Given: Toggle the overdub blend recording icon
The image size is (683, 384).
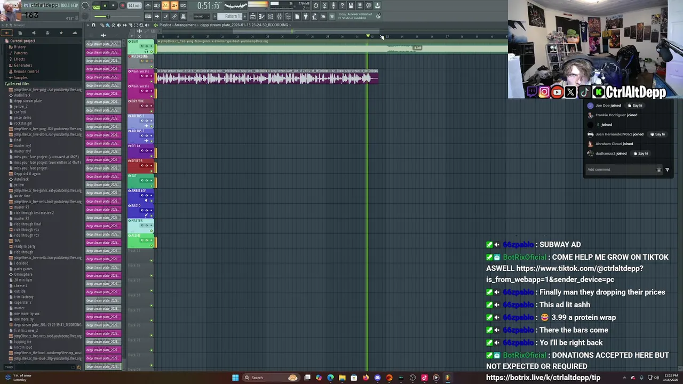Looking at the screenshot, I should (174, 5).
